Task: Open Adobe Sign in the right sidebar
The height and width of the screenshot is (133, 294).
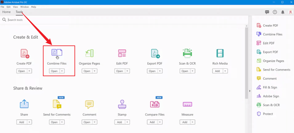Action: 268,96
